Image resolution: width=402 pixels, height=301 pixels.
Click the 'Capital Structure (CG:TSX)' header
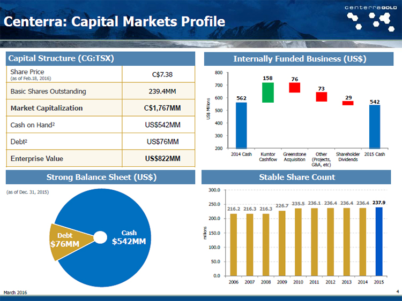[101, 59]
